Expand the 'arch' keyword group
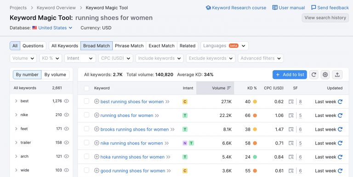 pyautogui.click(x=16, y=156)
